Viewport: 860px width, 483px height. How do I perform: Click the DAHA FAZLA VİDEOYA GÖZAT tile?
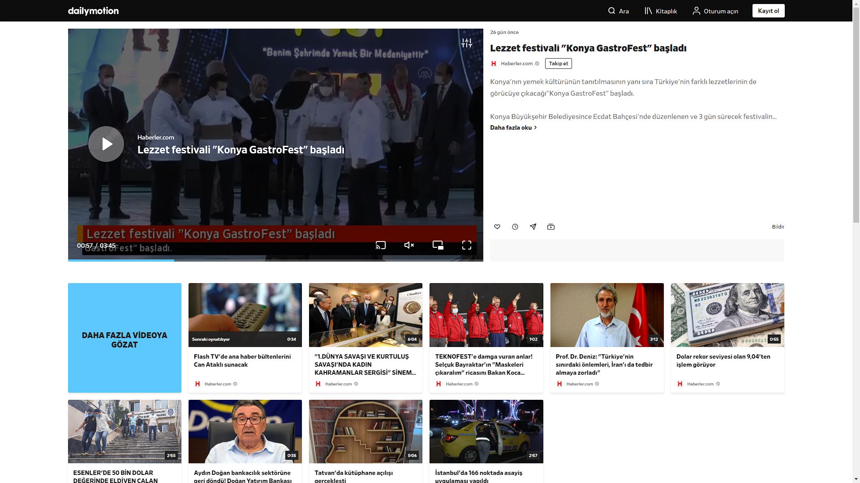click(x=125, y=338)
